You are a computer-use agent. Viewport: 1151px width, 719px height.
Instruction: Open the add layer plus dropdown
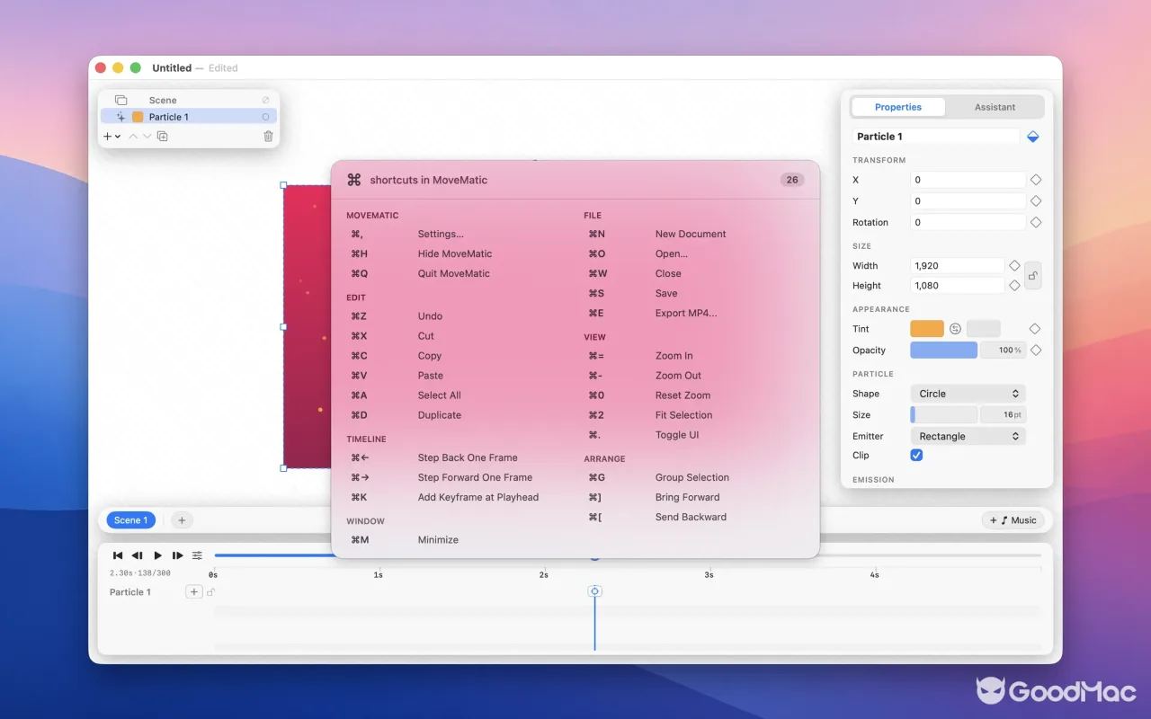pos(112,137)
